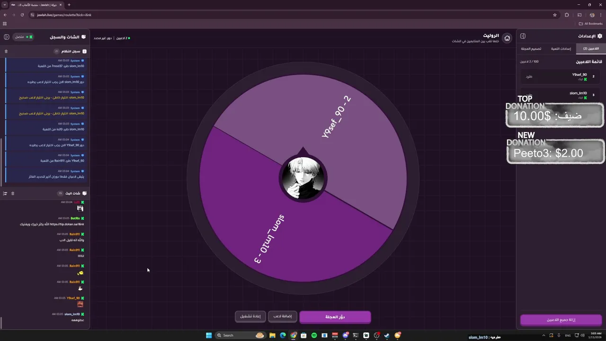The image size is (606, 341).
Task: Click the BotRix username in chat
Action: (x=75, y=218)
